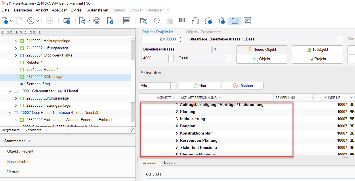
Task: Click the refresh arrow toolbar icon
Action: tap(157, 21)
